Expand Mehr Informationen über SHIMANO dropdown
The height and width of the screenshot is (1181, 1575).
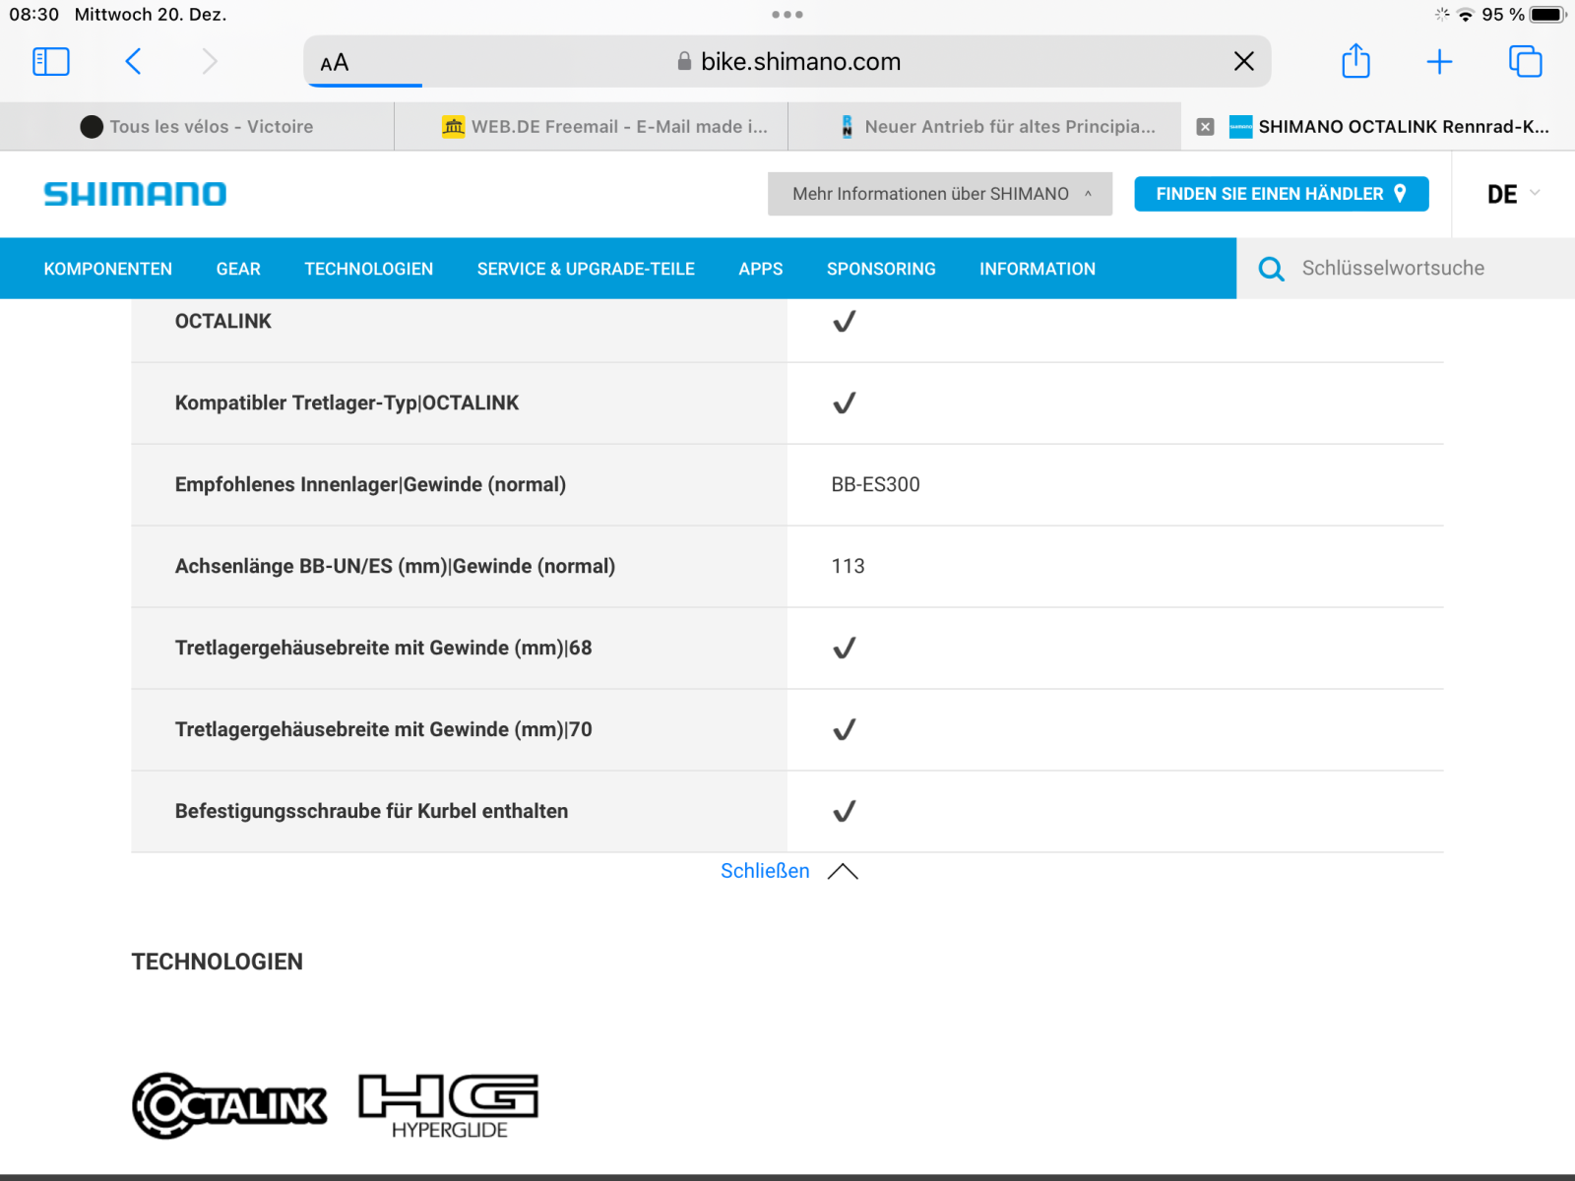[940, 194]
